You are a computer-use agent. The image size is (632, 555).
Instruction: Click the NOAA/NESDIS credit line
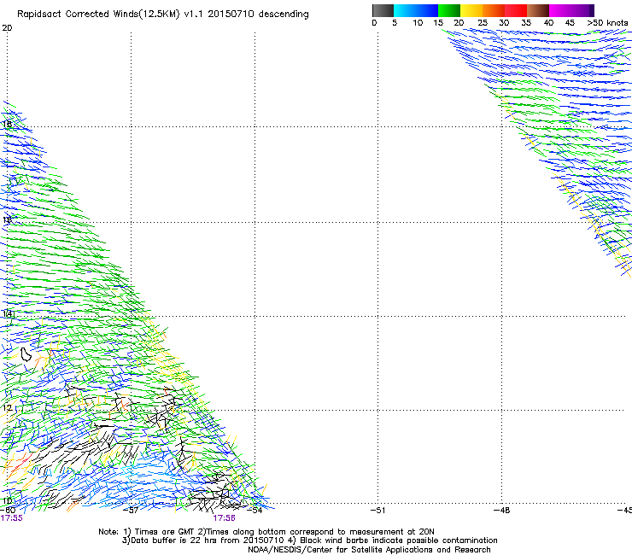coord(369,550)
